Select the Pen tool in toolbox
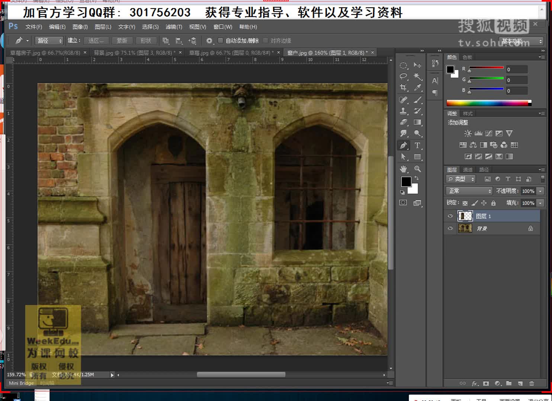This screenshot has width=552, height=401. tap(403, 146)
